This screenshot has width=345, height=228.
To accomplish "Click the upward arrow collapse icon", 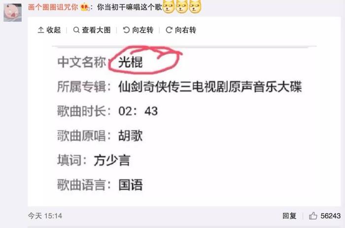I will click(x=41, y=30).
